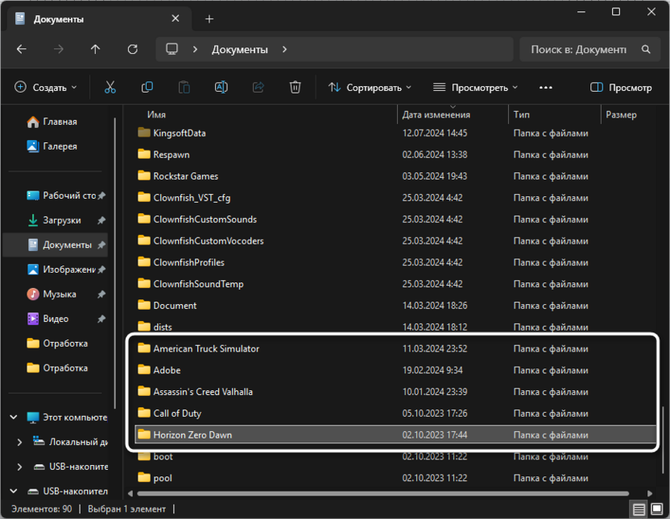
Task: Click the chevron before Документы in address bar
Action: (x=195, y=50)
